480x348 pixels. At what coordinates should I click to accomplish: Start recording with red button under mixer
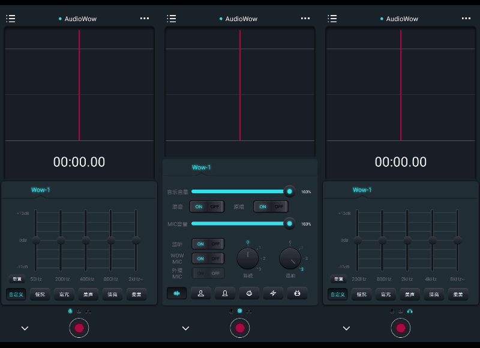tap(239, 328)
